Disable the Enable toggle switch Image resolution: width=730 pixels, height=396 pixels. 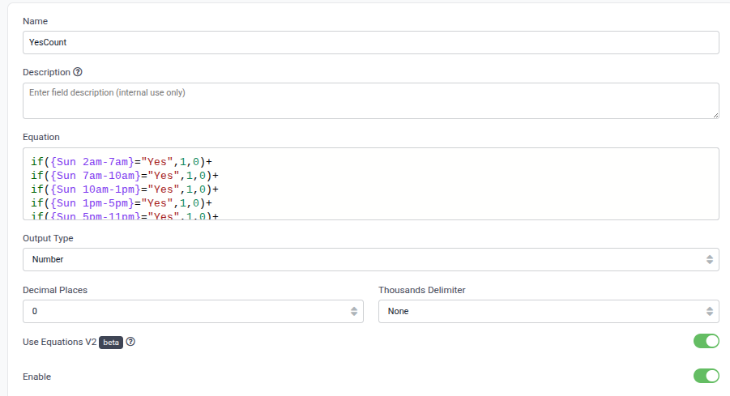coord(706,376)
